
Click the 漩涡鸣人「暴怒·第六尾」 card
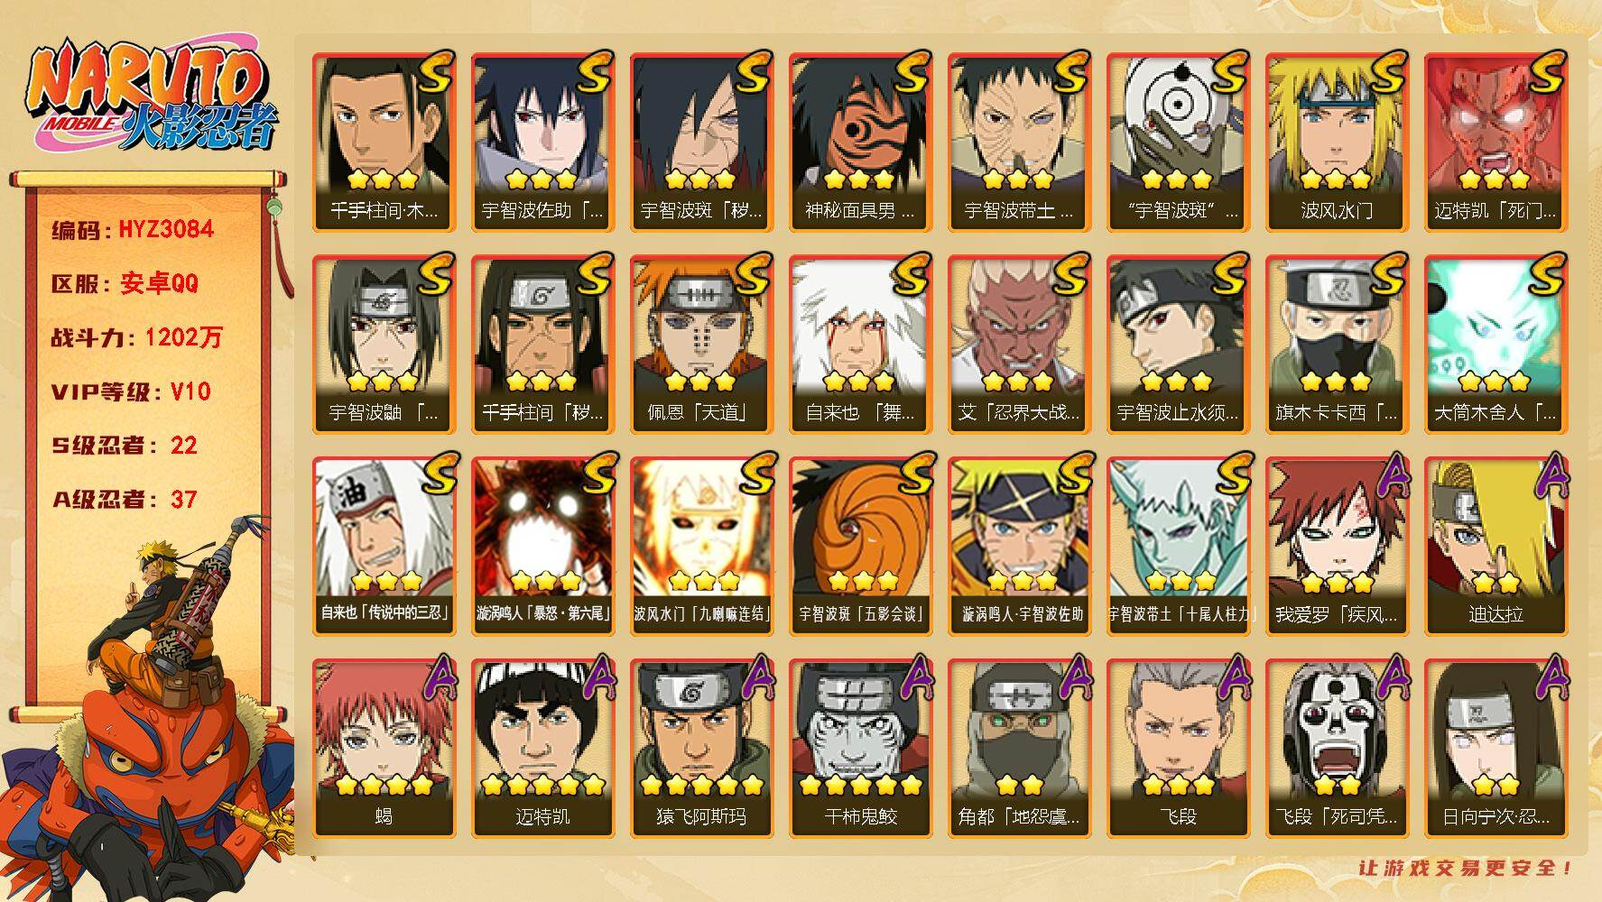click(542, 546)
